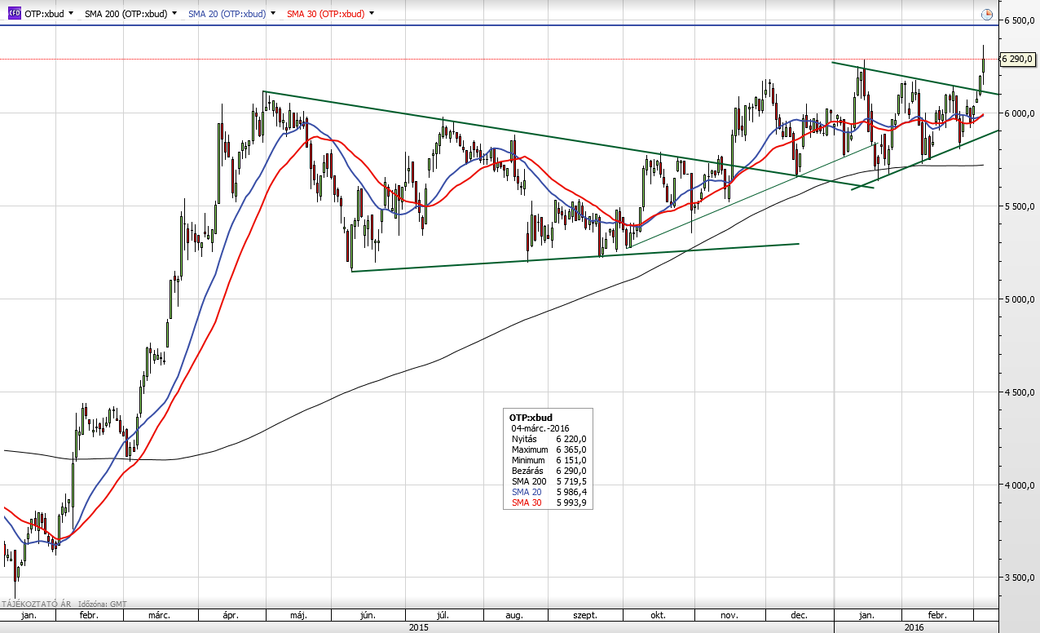The image size is (1040, 633).
Task: Select the márc. month on time axis
Action: point(159,615)
